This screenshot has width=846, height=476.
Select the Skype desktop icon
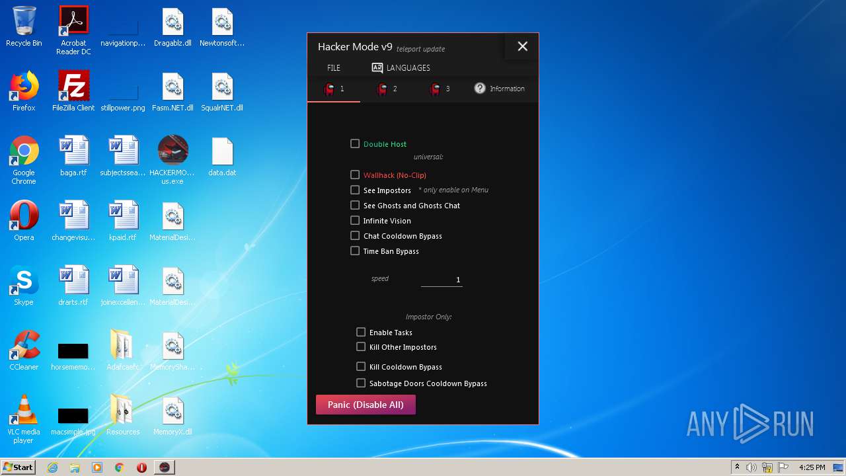click(x=24, y=286)
